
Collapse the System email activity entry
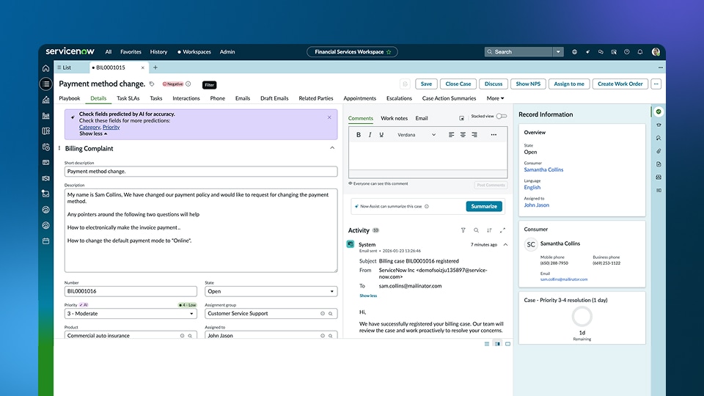click(x=505, y=245)
